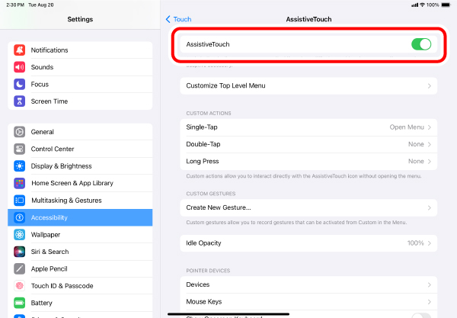457x318 pixels.
Task: Tap the Wallpaper flower icon
Action: pyautogui.click(x=20, y=235)
